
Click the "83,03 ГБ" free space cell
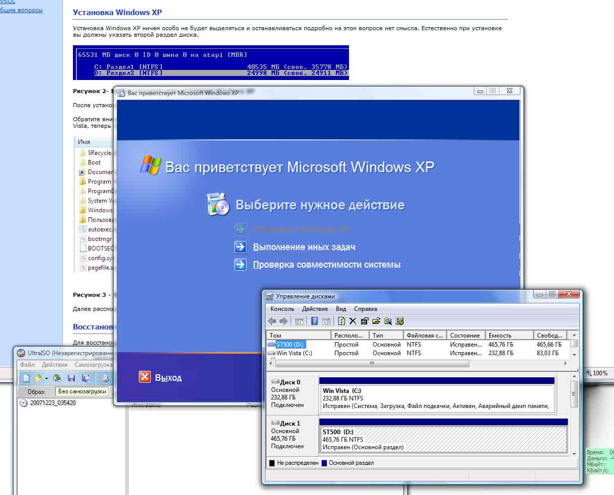[x=548, y=353]
